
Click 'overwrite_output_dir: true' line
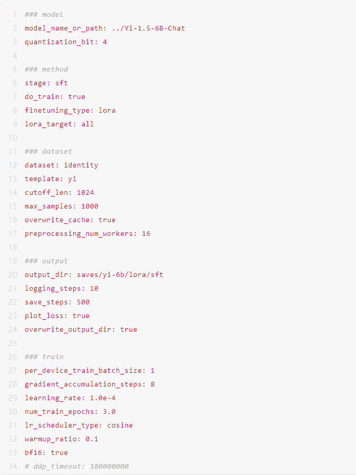[81, 330]
